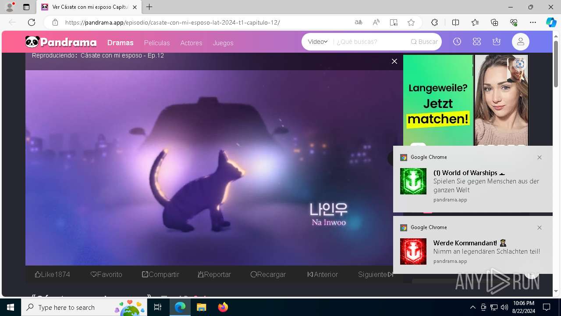Open the Juegos section
This screenshot has height=316, width=561.
pyautogui.click(x=223, y=43)
